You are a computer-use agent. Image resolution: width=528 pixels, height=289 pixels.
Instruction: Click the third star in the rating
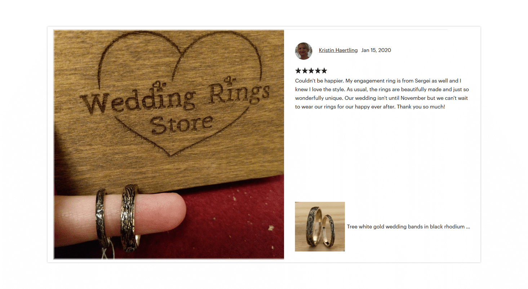pyautogui.click(x=311, y=71)
